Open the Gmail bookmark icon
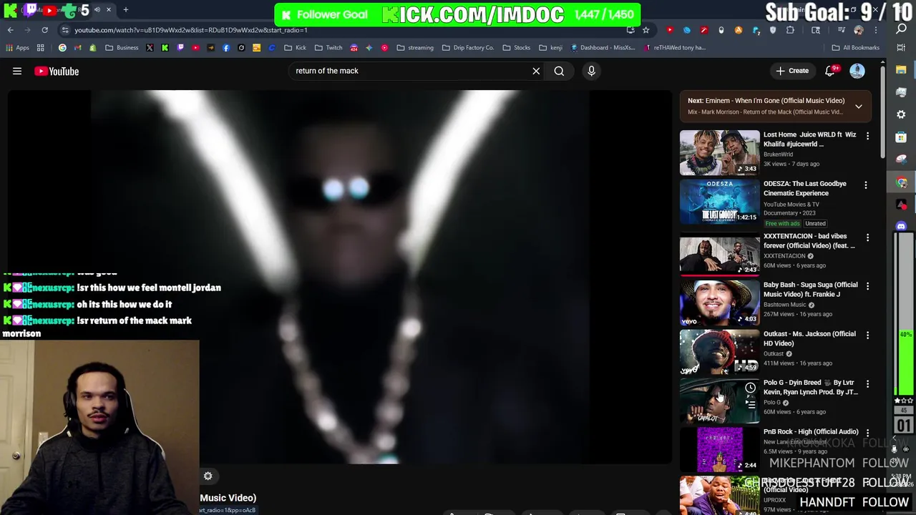The height and width of the screenshot is (515, 916). coord(78,48)
